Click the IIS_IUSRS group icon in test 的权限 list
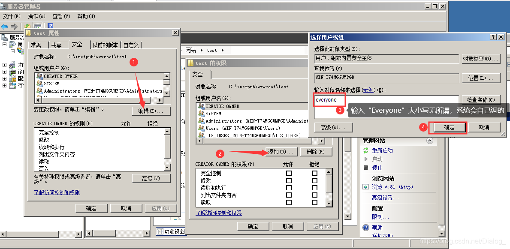 [201, 135]
